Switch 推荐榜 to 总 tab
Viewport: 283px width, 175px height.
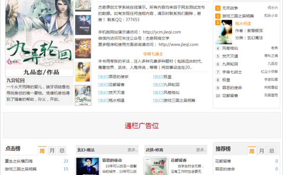(x=272, y=151)
